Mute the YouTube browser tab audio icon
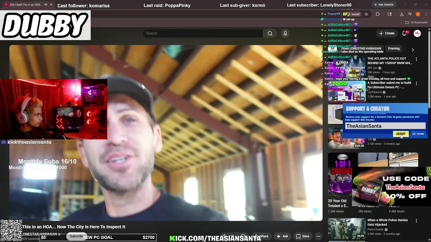Viewport: 431px width, 242px height. pyautogui.click(x=45, y=5)
